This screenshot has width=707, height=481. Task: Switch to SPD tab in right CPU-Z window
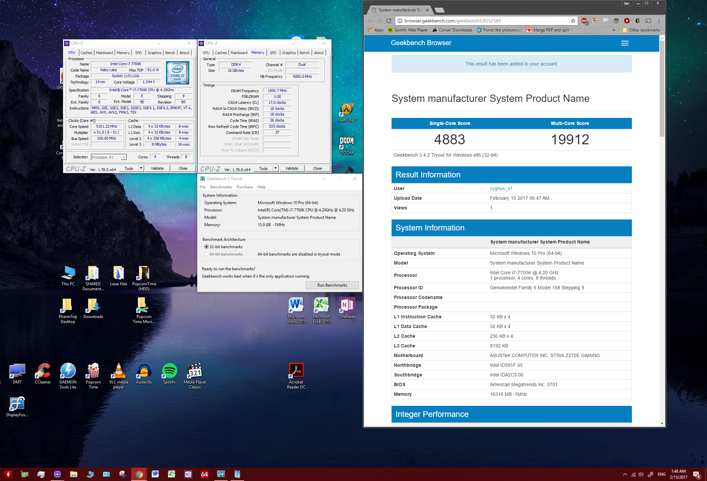(x=273, y=53)
